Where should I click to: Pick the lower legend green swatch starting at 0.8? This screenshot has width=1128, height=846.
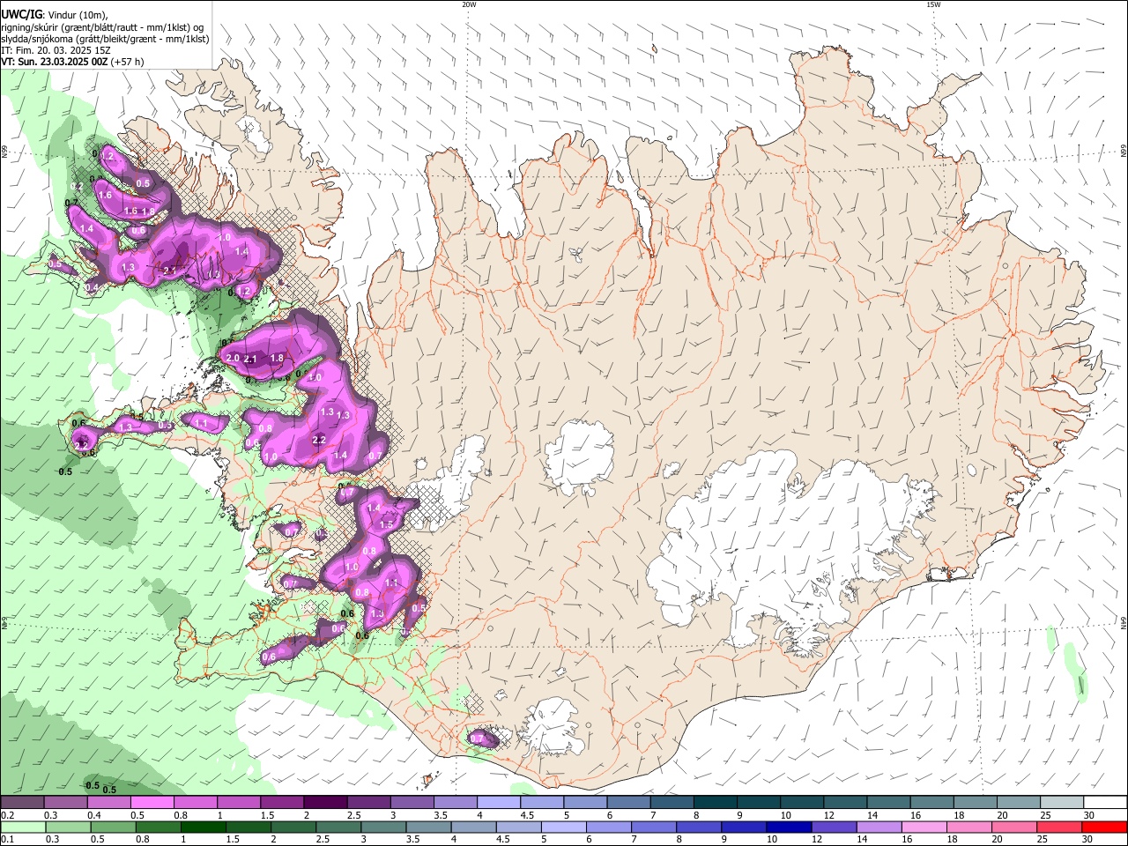[x=159, y=827]
